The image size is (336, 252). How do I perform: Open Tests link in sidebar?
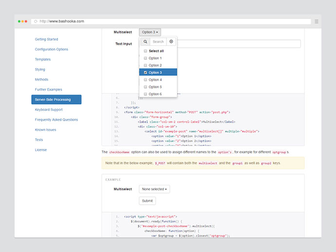[39, 140]
